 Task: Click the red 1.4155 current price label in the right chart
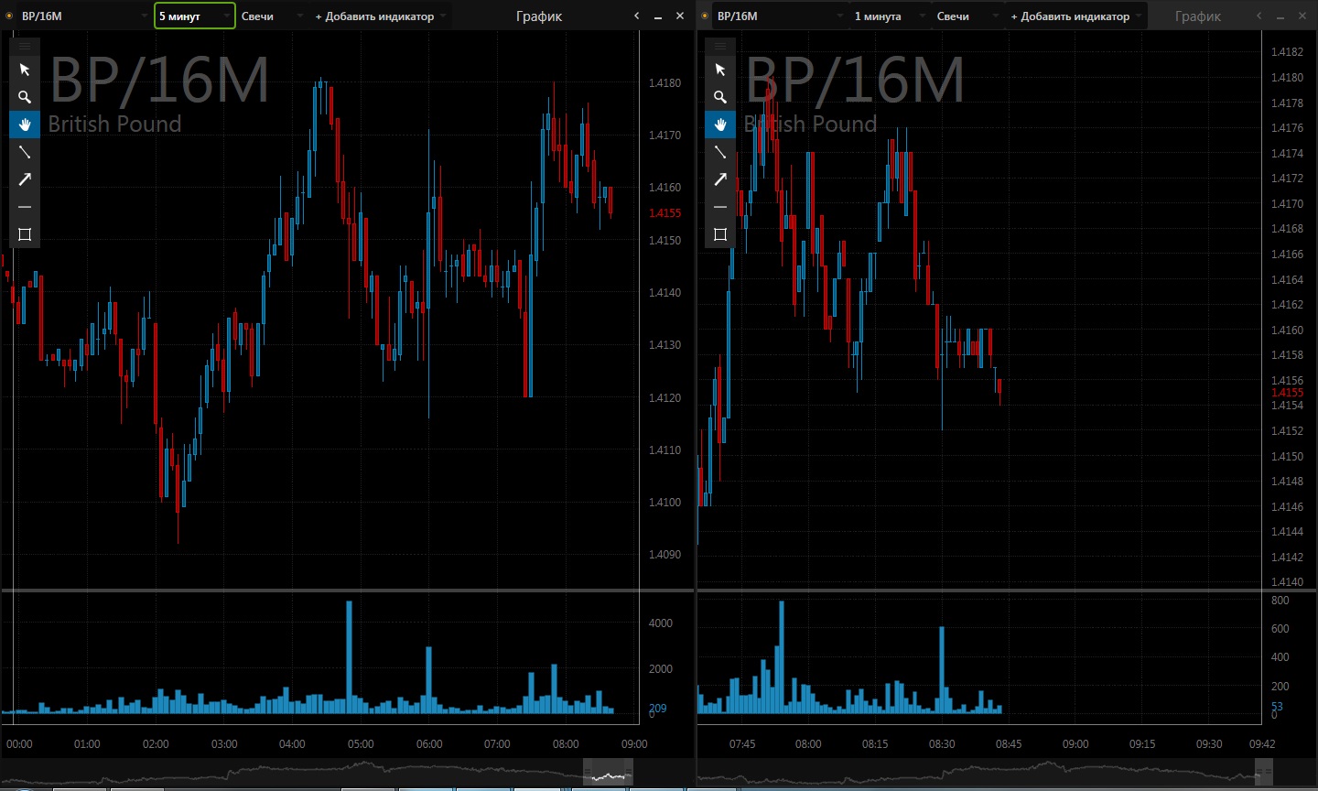tap(1287, 393)
